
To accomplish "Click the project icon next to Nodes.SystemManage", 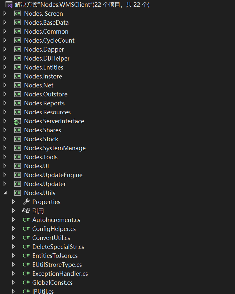I will tap(18, 148).
